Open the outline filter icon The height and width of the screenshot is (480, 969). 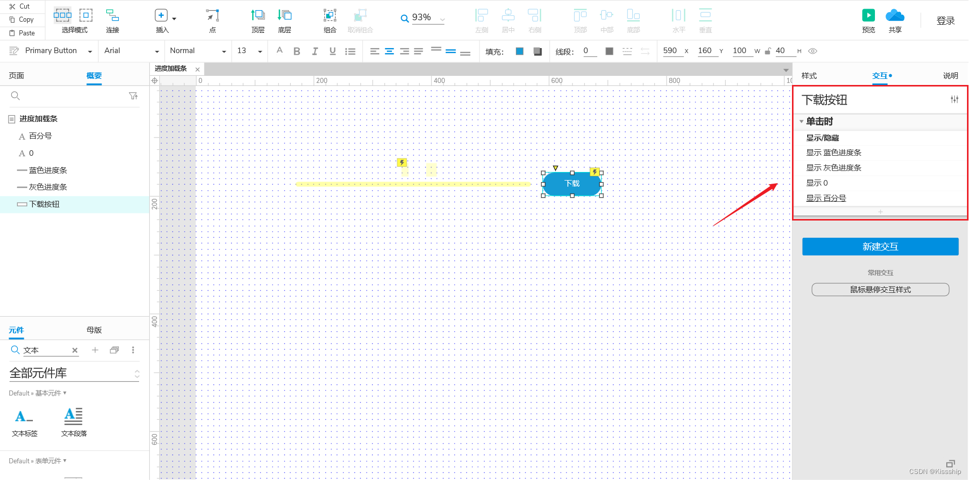tap(133, 96)
